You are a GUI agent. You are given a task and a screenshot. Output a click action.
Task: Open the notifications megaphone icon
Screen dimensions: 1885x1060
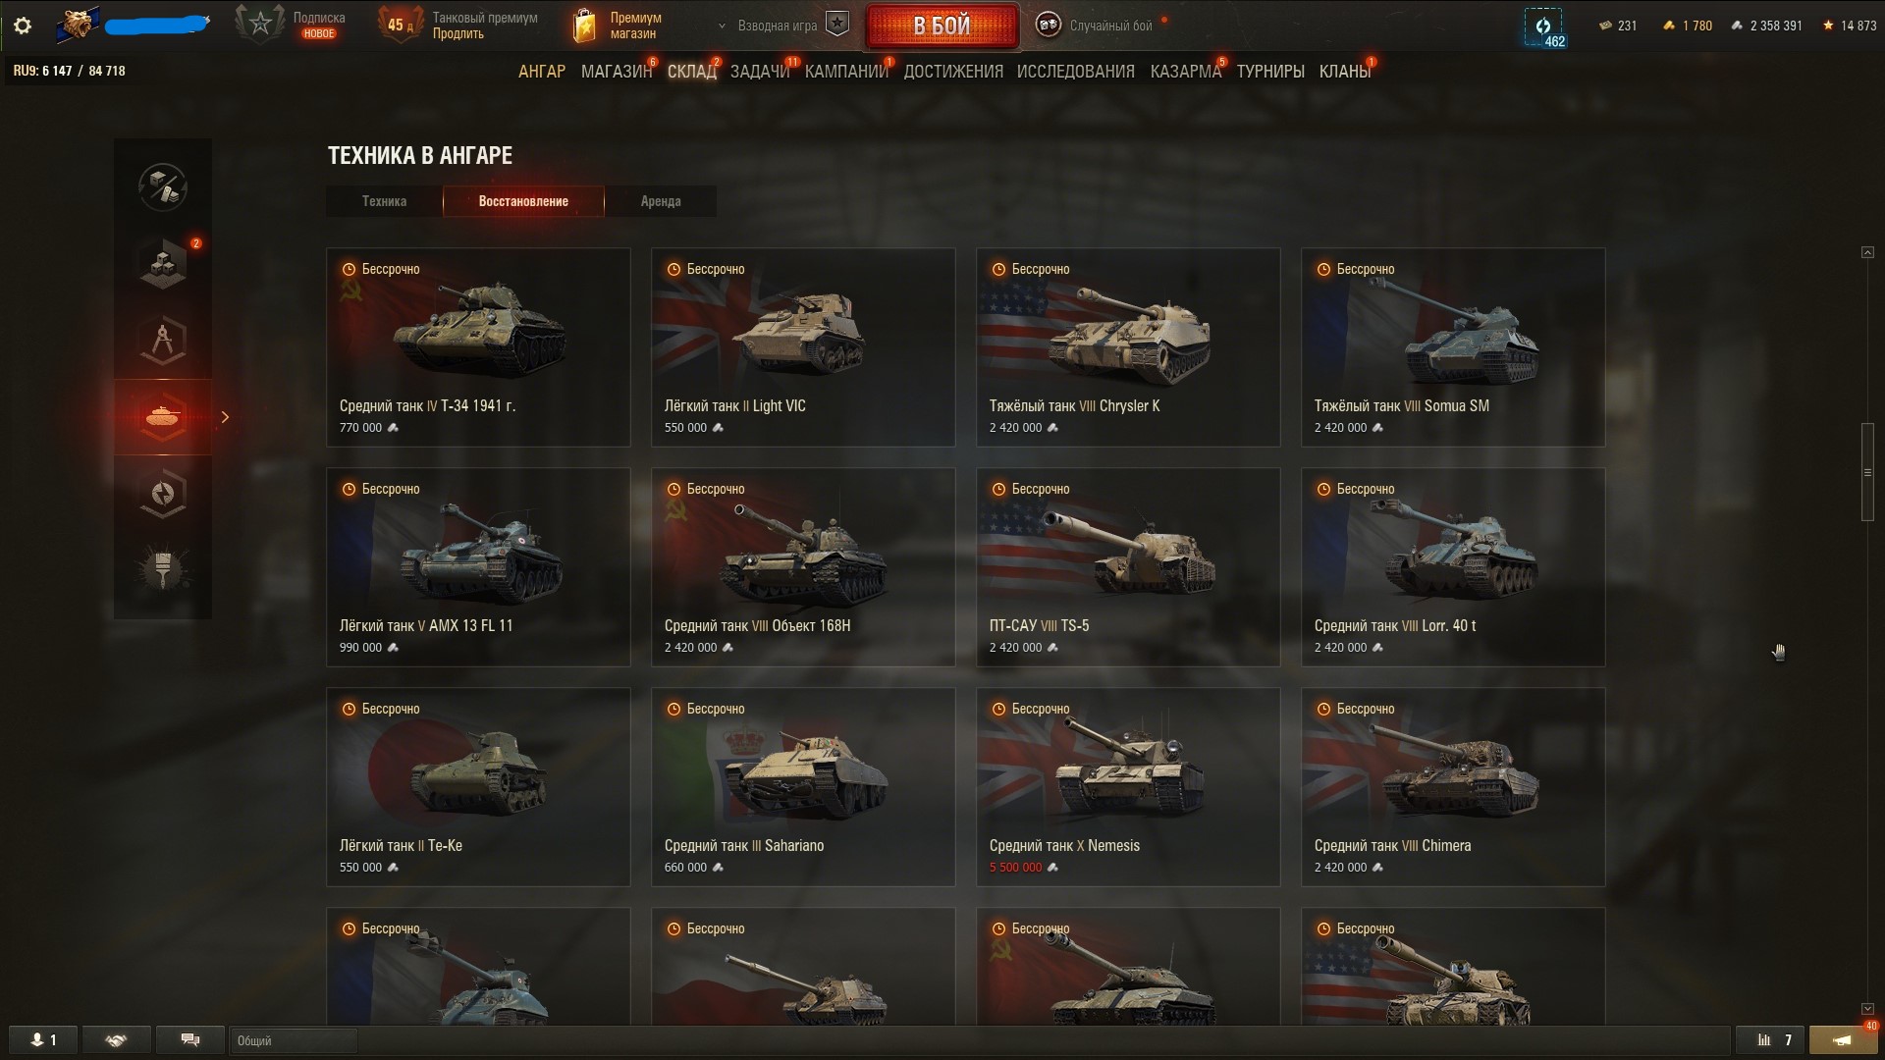(1843, 1040)
